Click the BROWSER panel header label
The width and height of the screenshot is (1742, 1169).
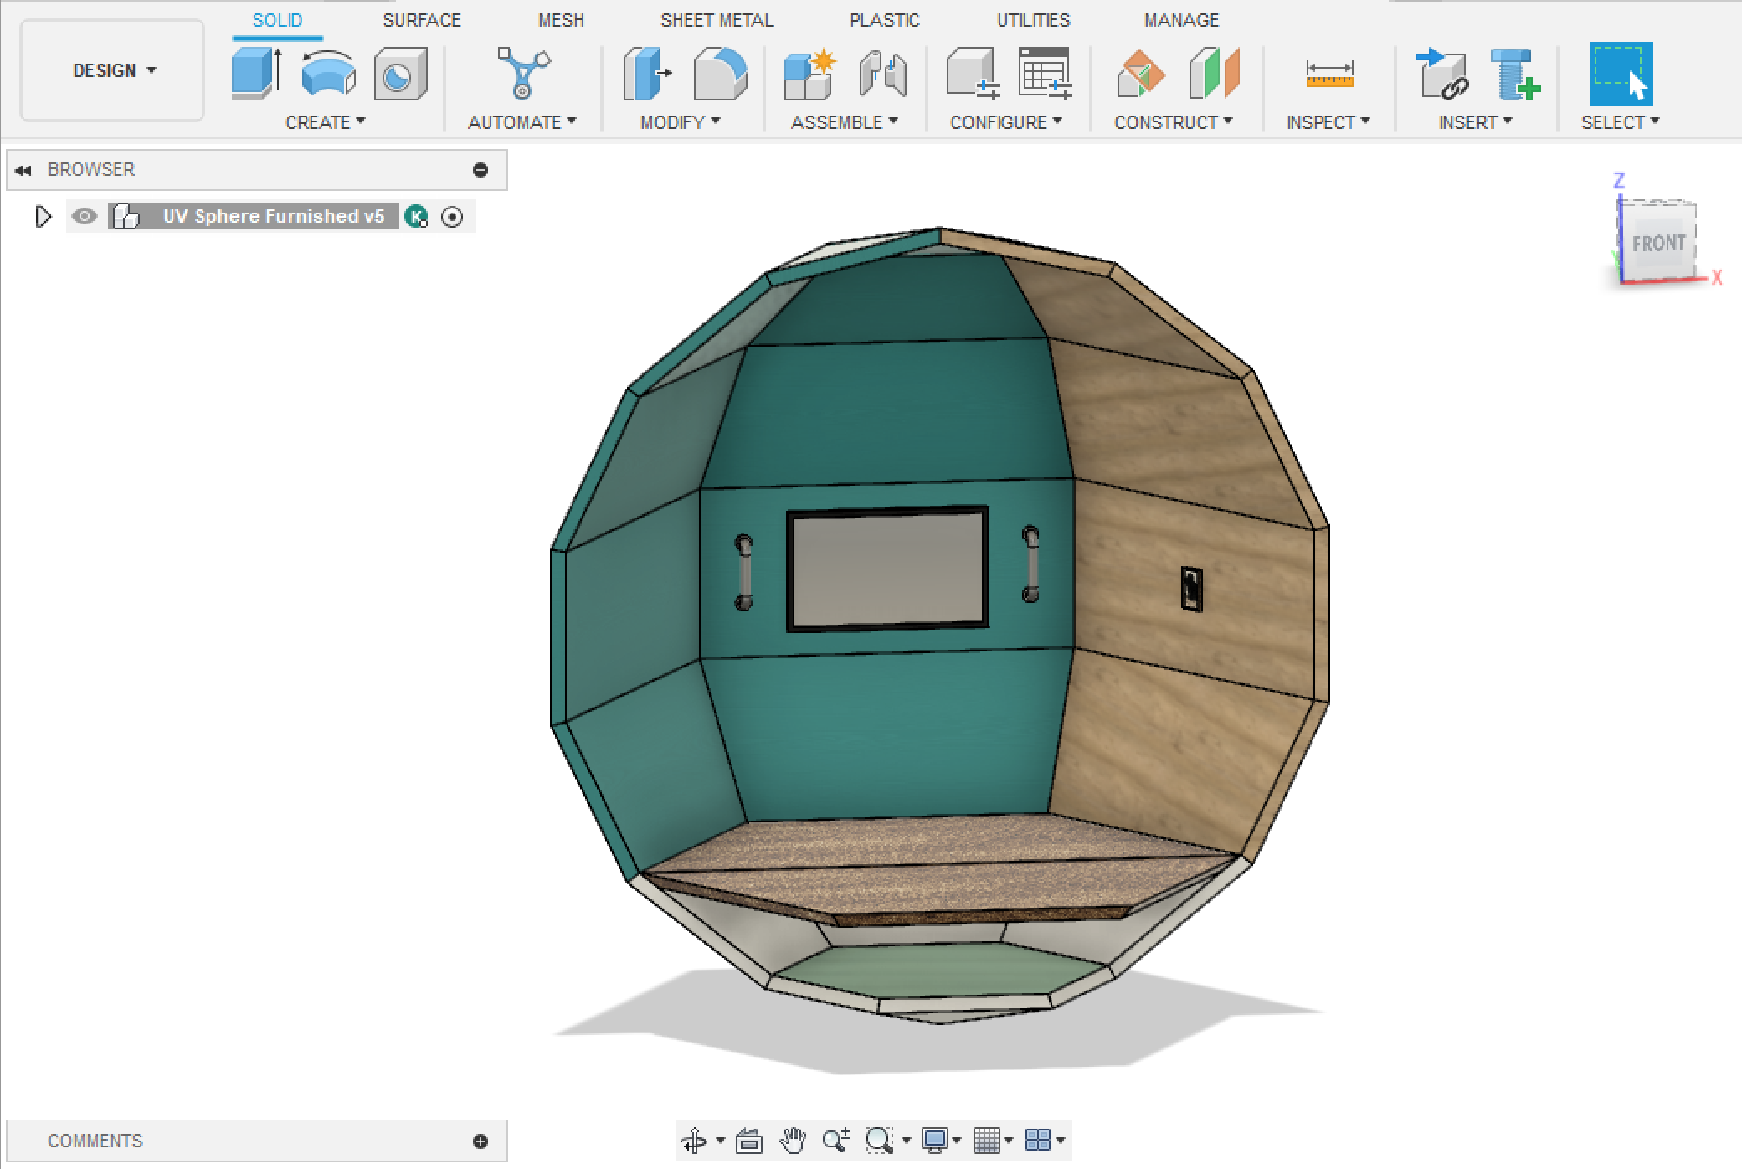click(90, 170)
